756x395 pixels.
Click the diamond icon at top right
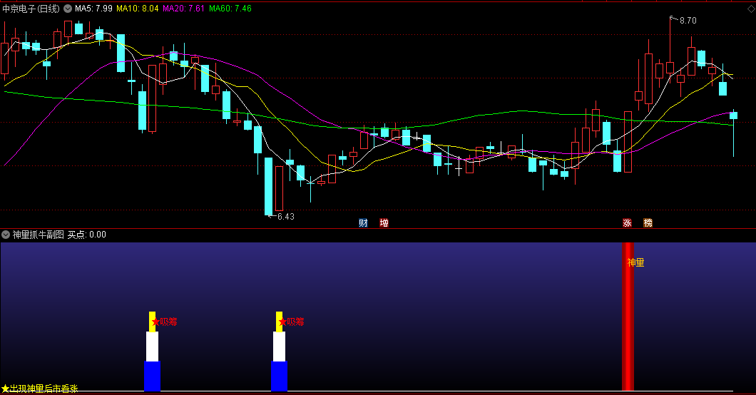click(x=750, y=9)
